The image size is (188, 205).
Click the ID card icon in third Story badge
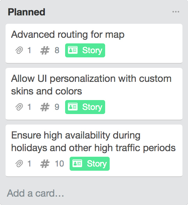click(77, 163)
